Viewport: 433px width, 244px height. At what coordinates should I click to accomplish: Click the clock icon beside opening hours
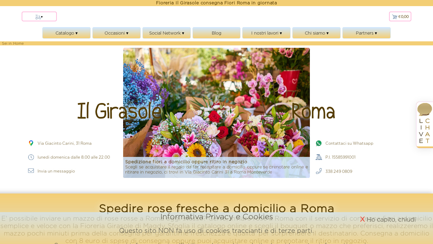point(31,157)
